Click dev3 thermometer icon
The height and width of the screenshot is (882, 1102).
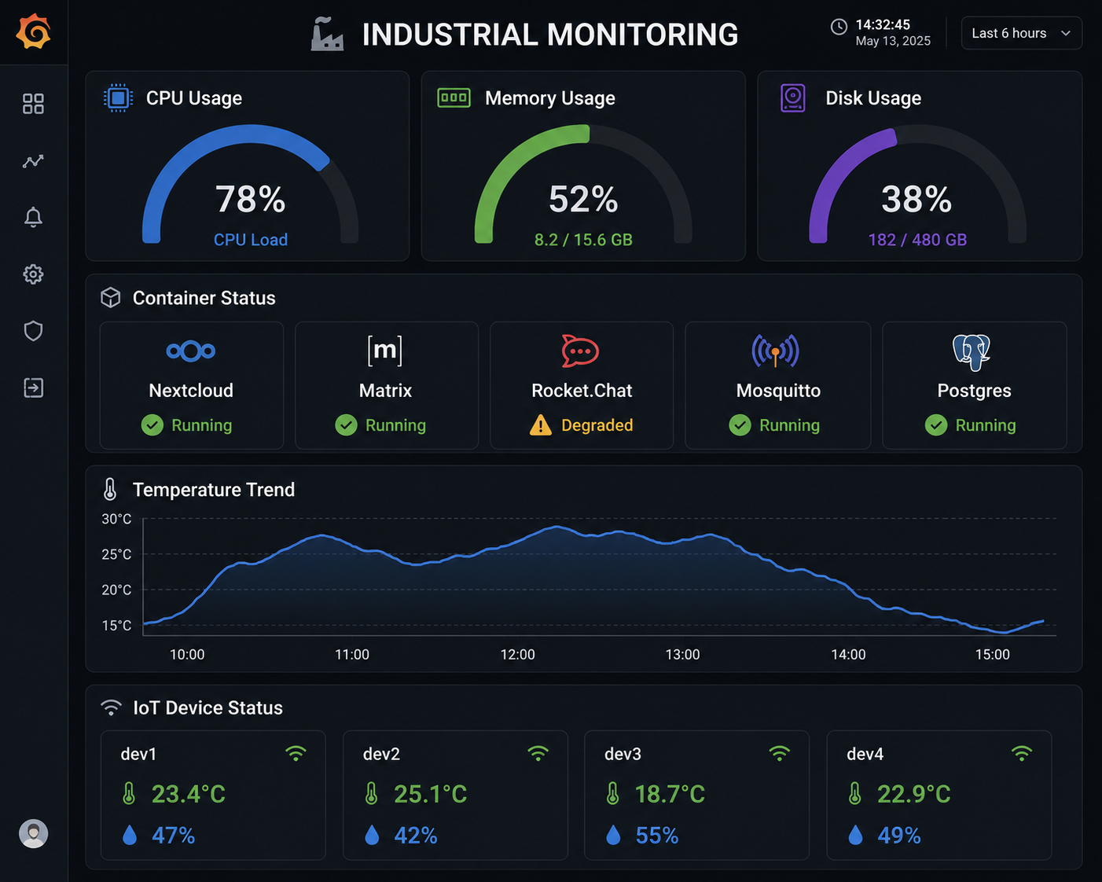[613, 794]
